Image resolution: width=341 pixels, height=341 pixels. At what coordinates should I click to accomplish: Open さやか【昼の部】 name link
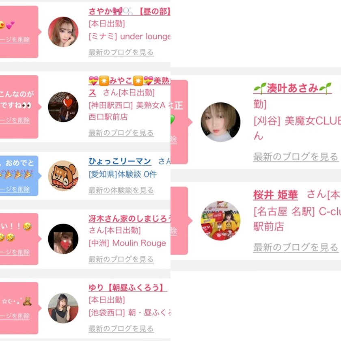pyautogui.click(x=129, y=11)
